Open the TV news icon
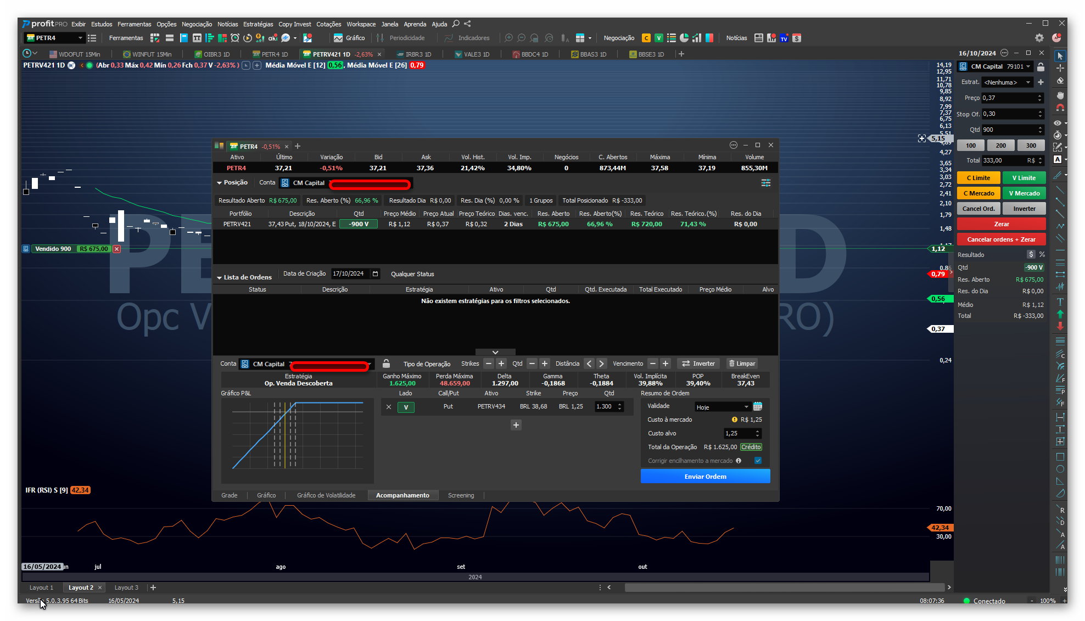Viewport: 1085px width, 621px height. tap(784, 38)
